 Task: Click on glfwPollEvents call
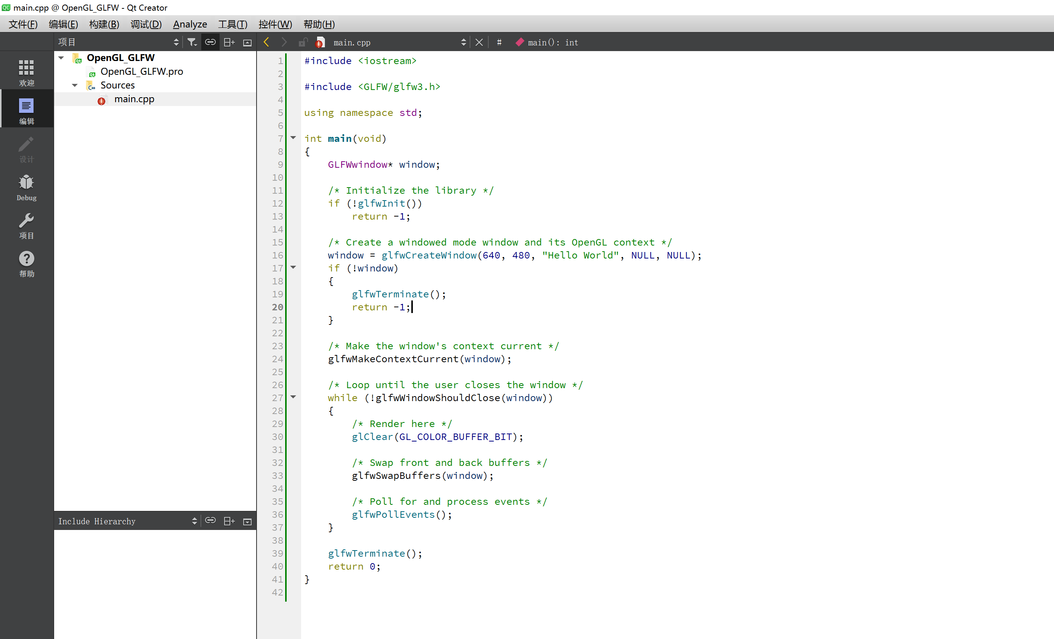393,515
